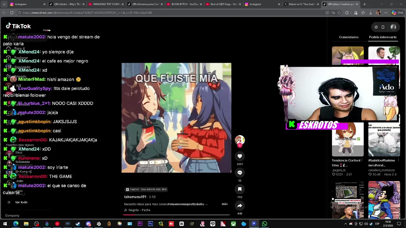Open browser extensions puzzle icon
The width and height of the screenshot is (406, 228).
tap(347, 13)
